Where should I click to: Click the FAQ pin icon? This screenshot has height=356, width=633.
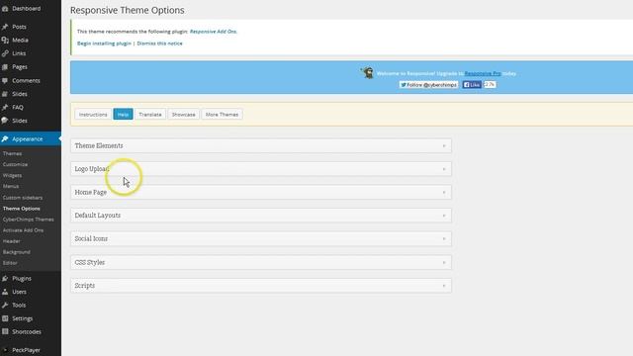coord(5,108)
